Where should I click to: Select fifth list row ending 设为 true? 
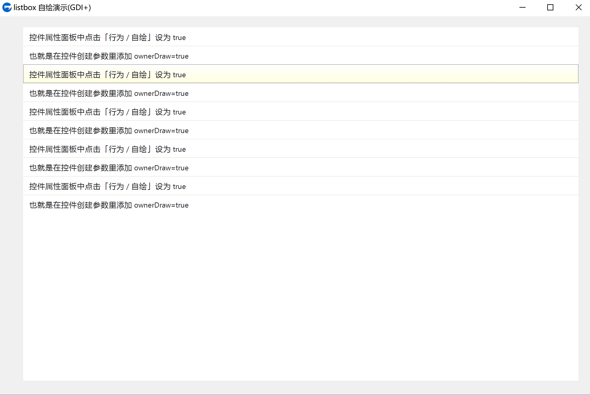[300, 111]
